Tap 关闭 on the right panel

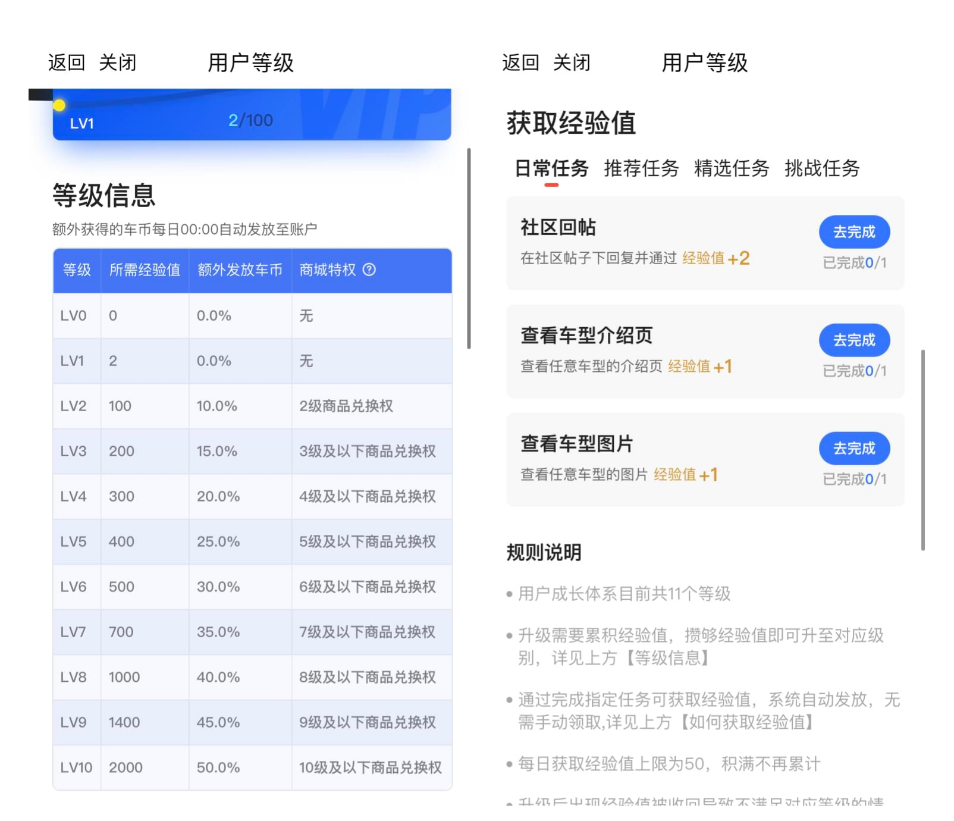coord(572,62)
